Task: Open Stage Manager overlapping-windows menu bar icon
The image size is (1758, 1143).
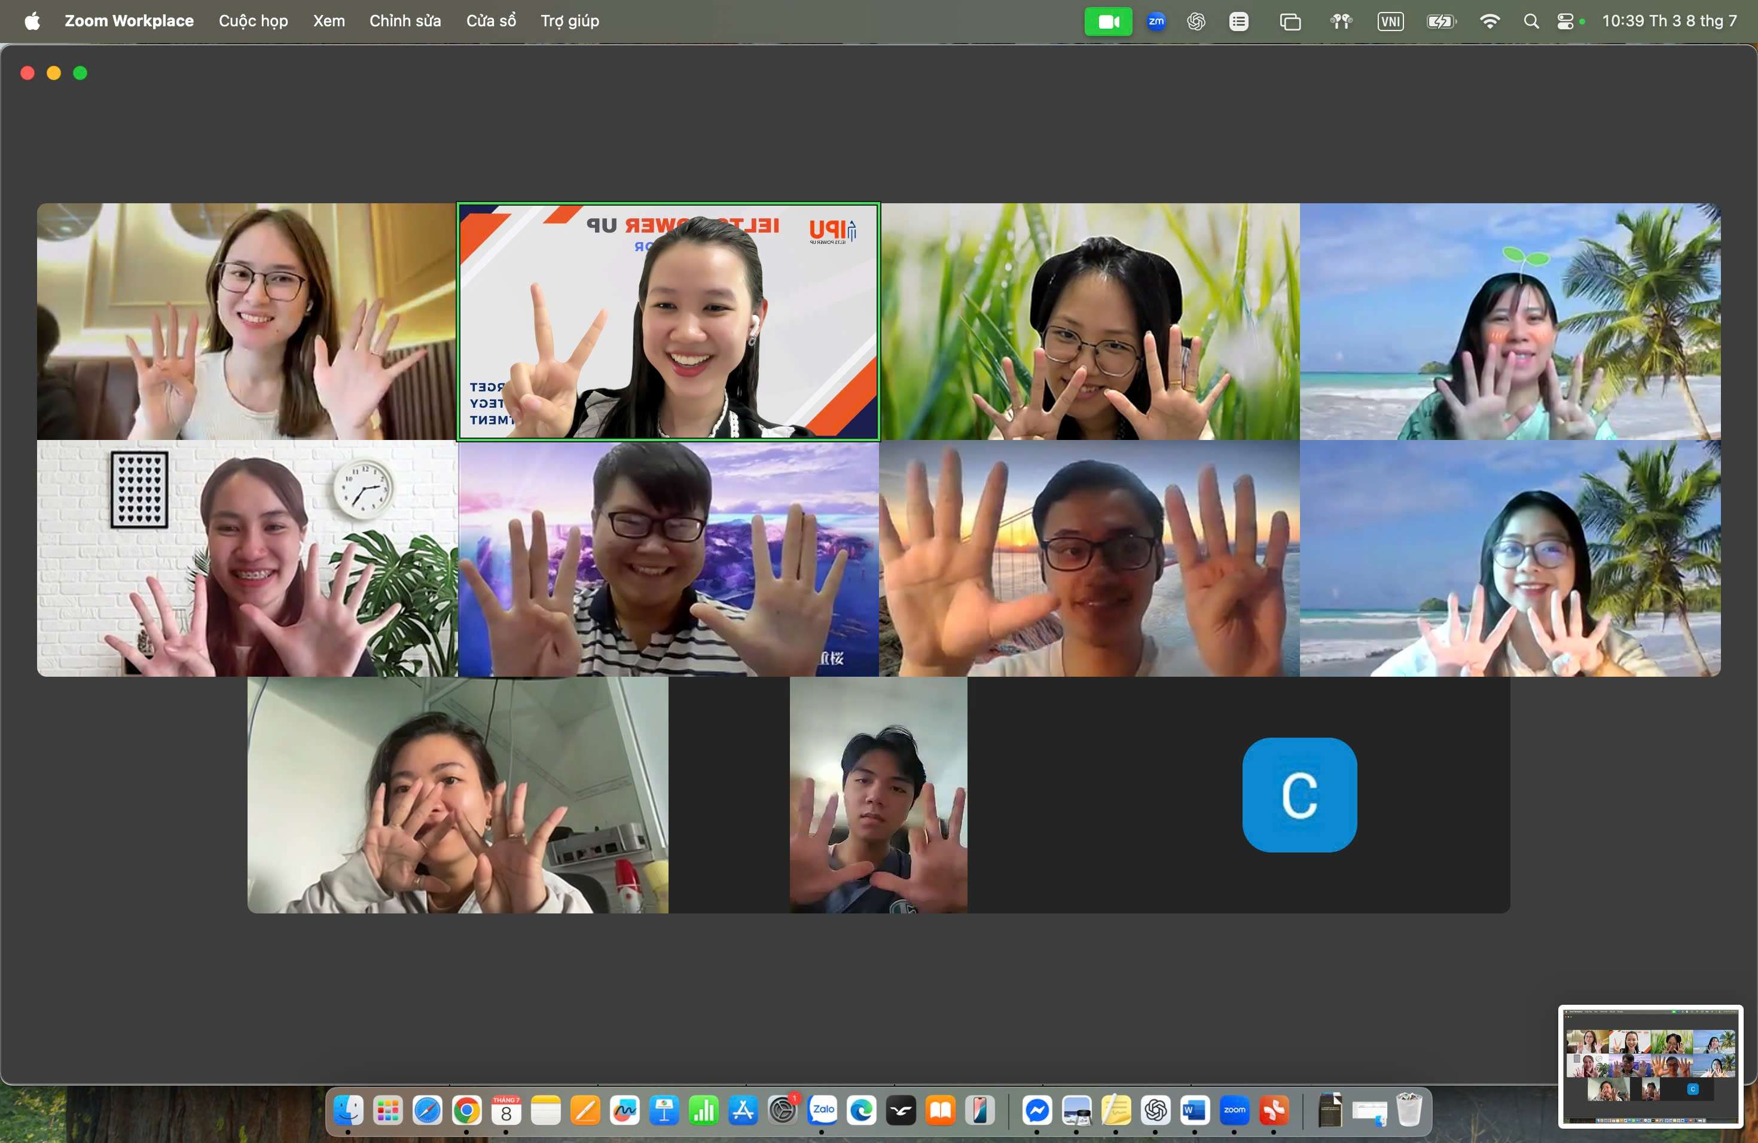Action: pyautogui.click(x=1290, y=22)
